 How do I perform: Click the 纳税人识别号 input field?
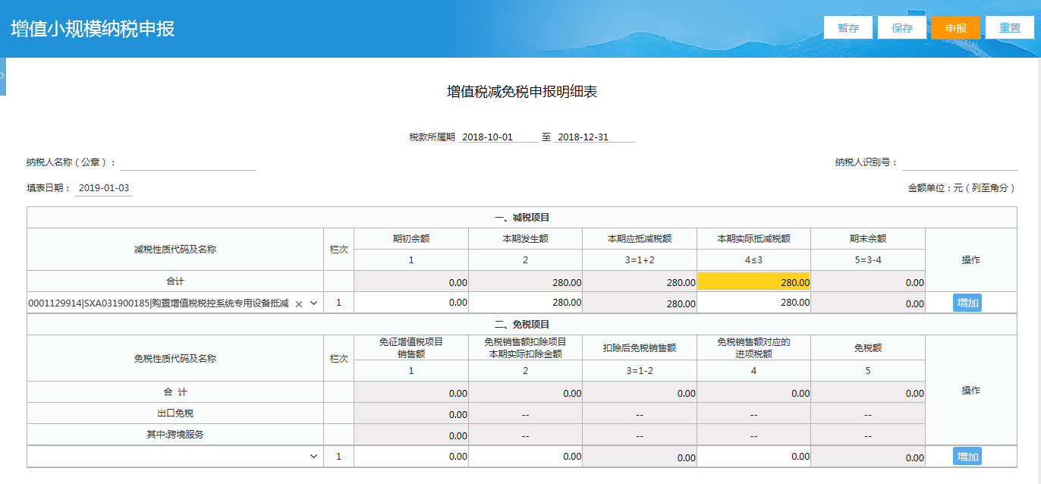coord(960,162)
